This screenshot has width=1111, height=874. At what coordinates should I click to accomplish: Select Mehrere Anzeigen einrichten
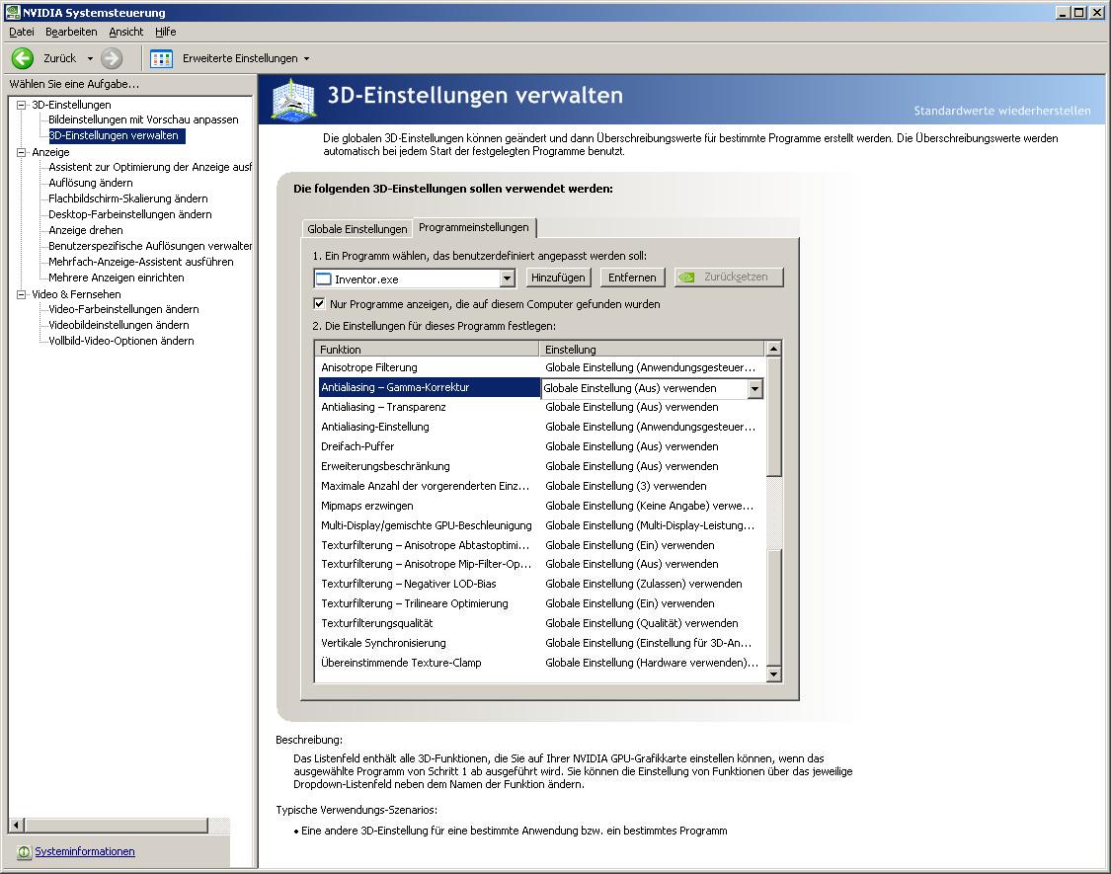point(117,278)
